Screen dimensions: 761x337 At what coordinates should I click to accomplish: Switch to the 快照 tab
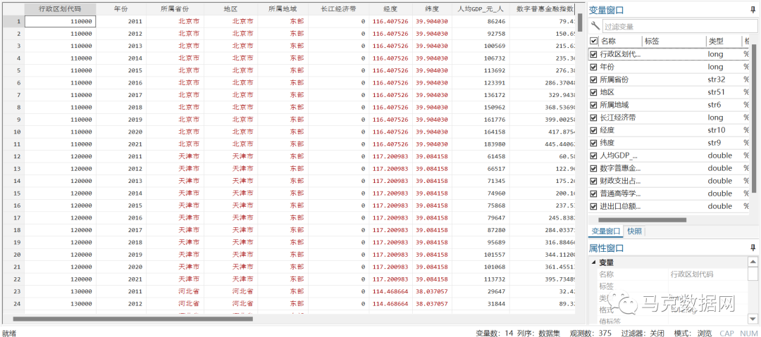click(x=634, y=231)
